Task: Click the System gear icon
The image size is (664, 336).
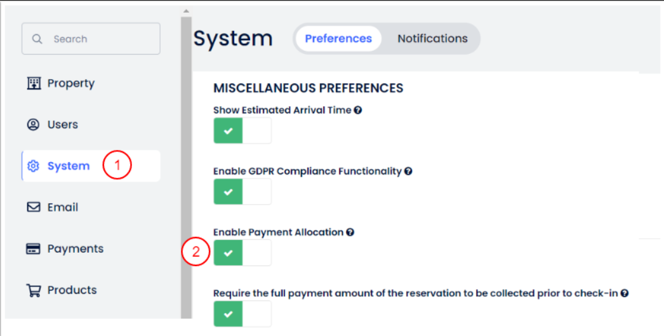Action: [x=34, y=166]
